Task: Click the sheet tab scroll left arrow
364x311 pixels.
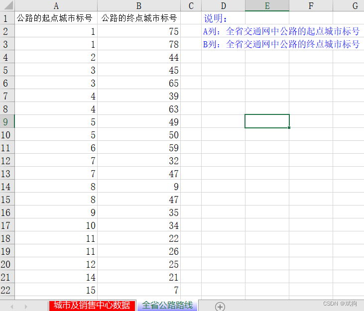Action: pos(11,307)
